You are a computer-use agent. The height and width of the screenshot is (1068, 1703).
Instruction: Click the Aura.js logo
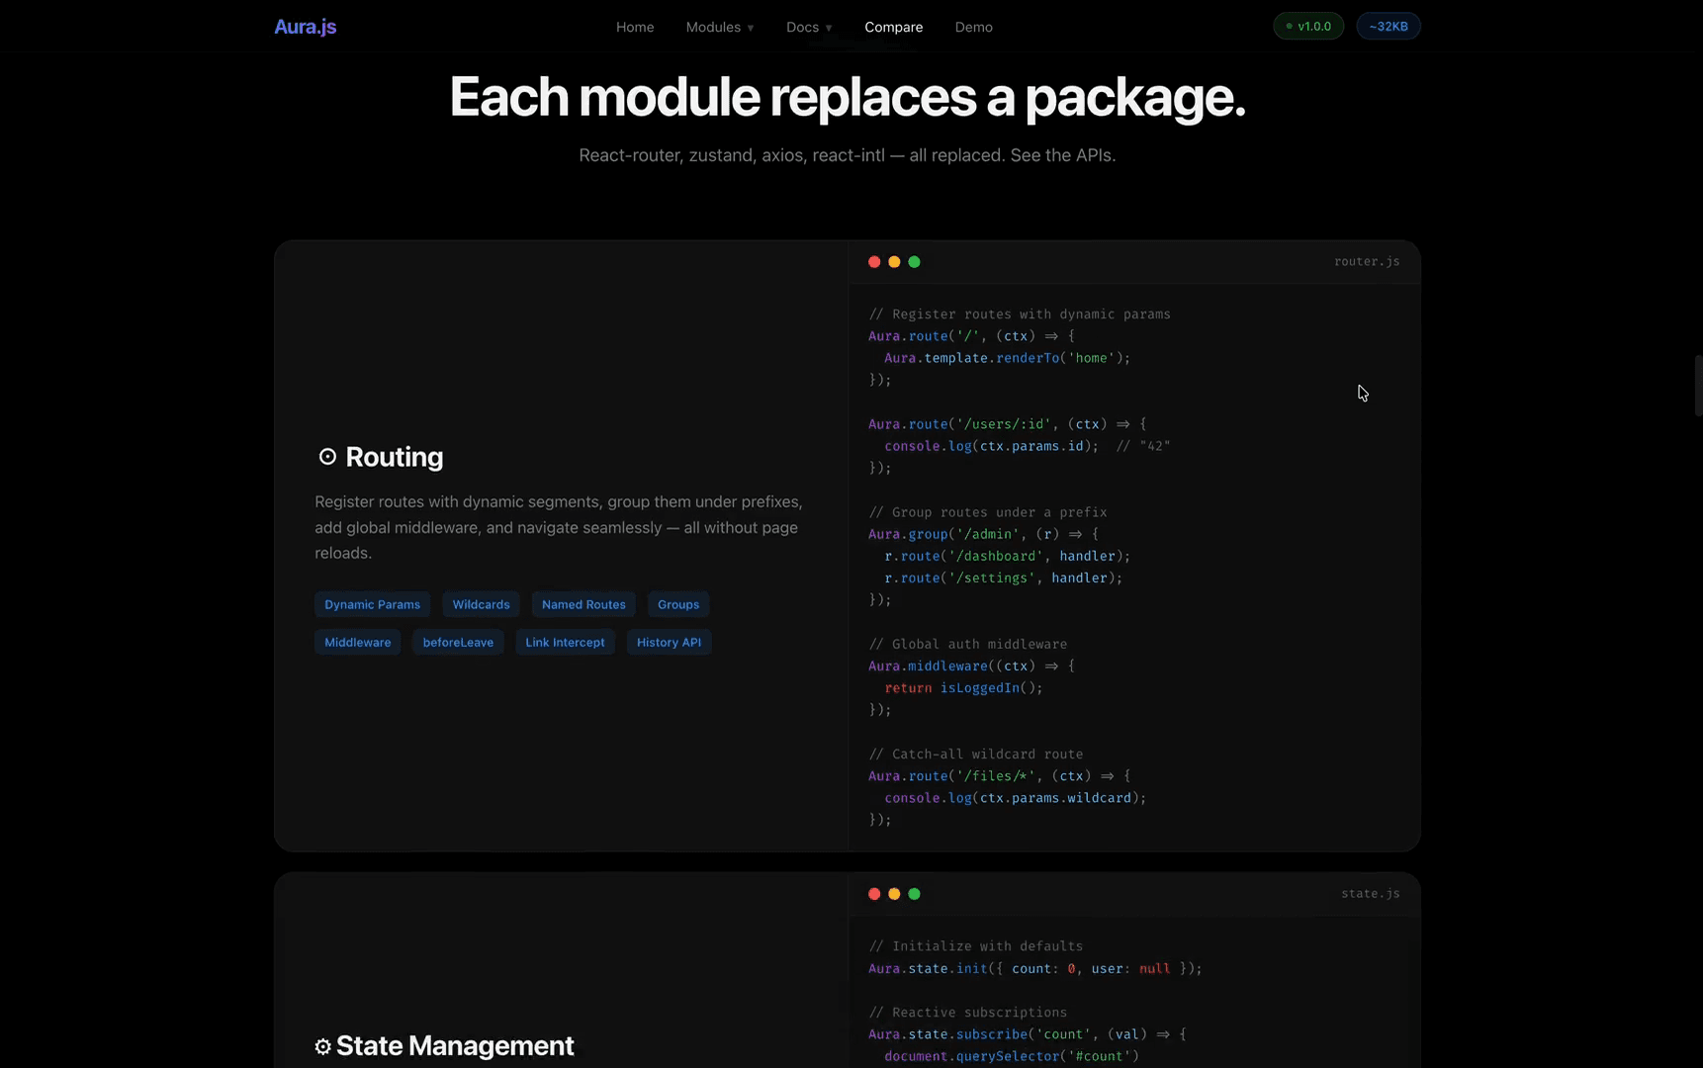tap(305, 26)
